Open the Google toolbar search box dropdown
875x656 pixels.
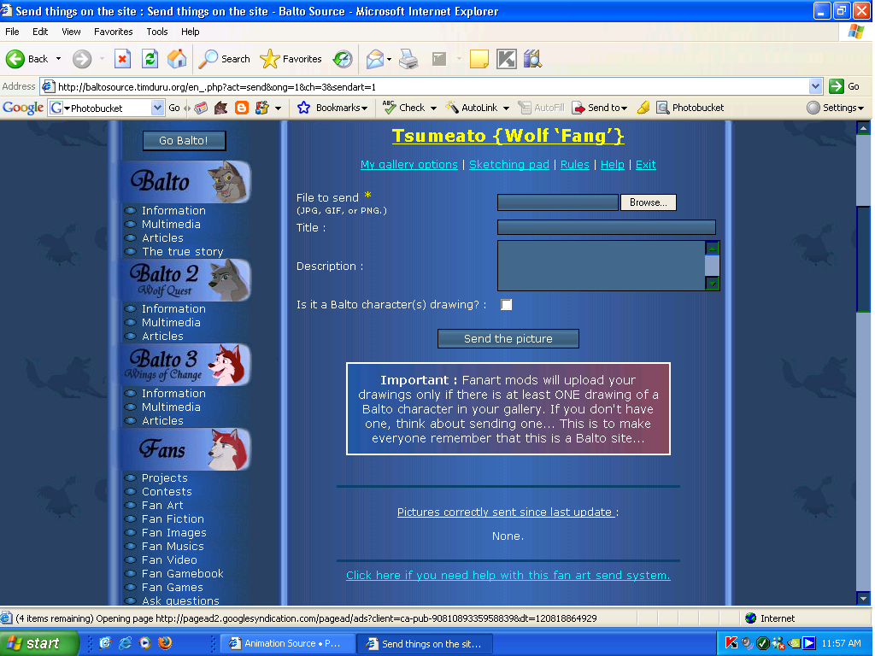coord(157,108)
